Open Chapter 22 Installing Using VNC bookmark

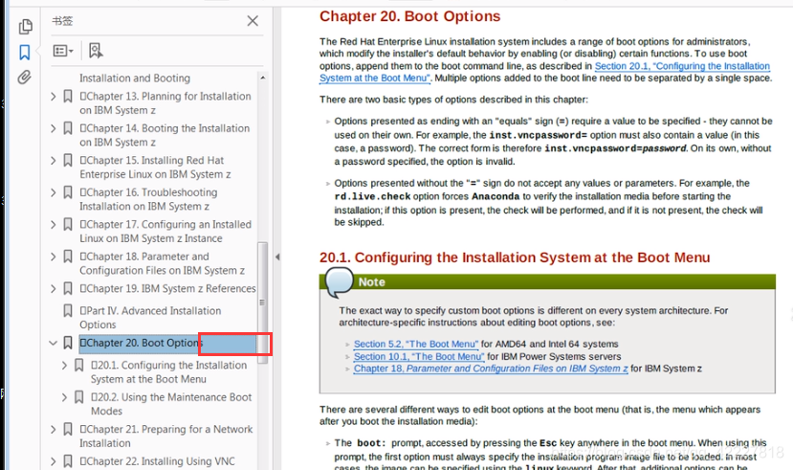[x=157, y=461]
